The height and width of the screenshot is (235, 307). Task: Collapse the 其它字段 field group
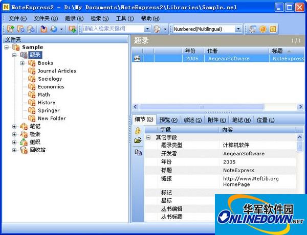tap(148, 137)
